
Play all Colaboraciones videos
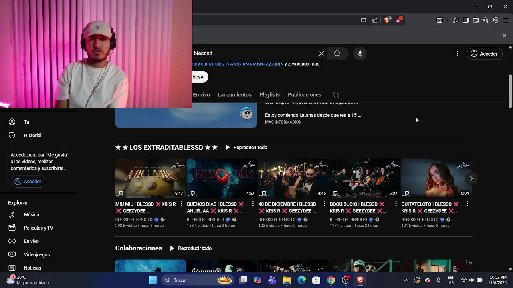coord(191,248)
